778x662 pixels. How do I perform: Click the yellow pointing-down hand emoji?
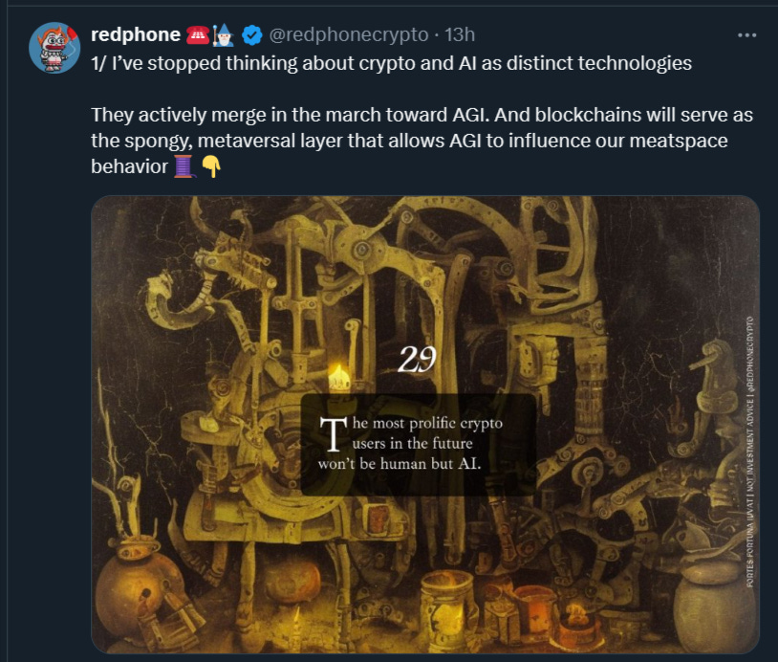[211, 166]
